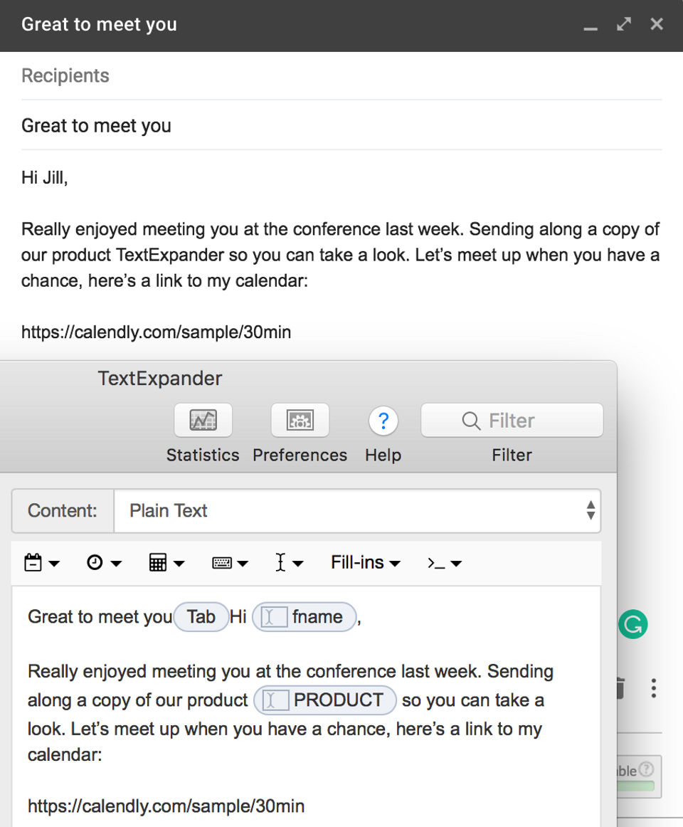683x827 pixels.
Task: Open TextExpander Preferences
Action: [x=300, y=421]
